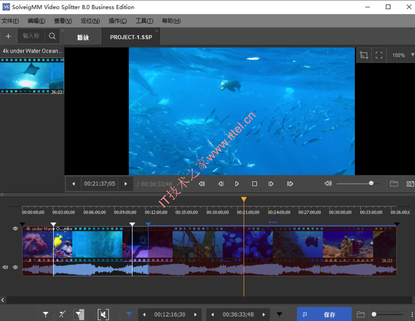Toggle video track visibility eye icon

pyautogui.click(x=15, y=229)
